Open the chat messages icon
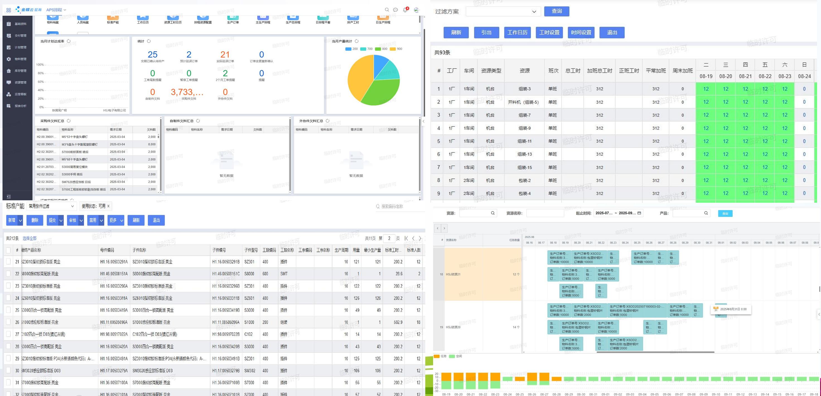The width and height of the screenshot is (821, 396). pos(395,10)
